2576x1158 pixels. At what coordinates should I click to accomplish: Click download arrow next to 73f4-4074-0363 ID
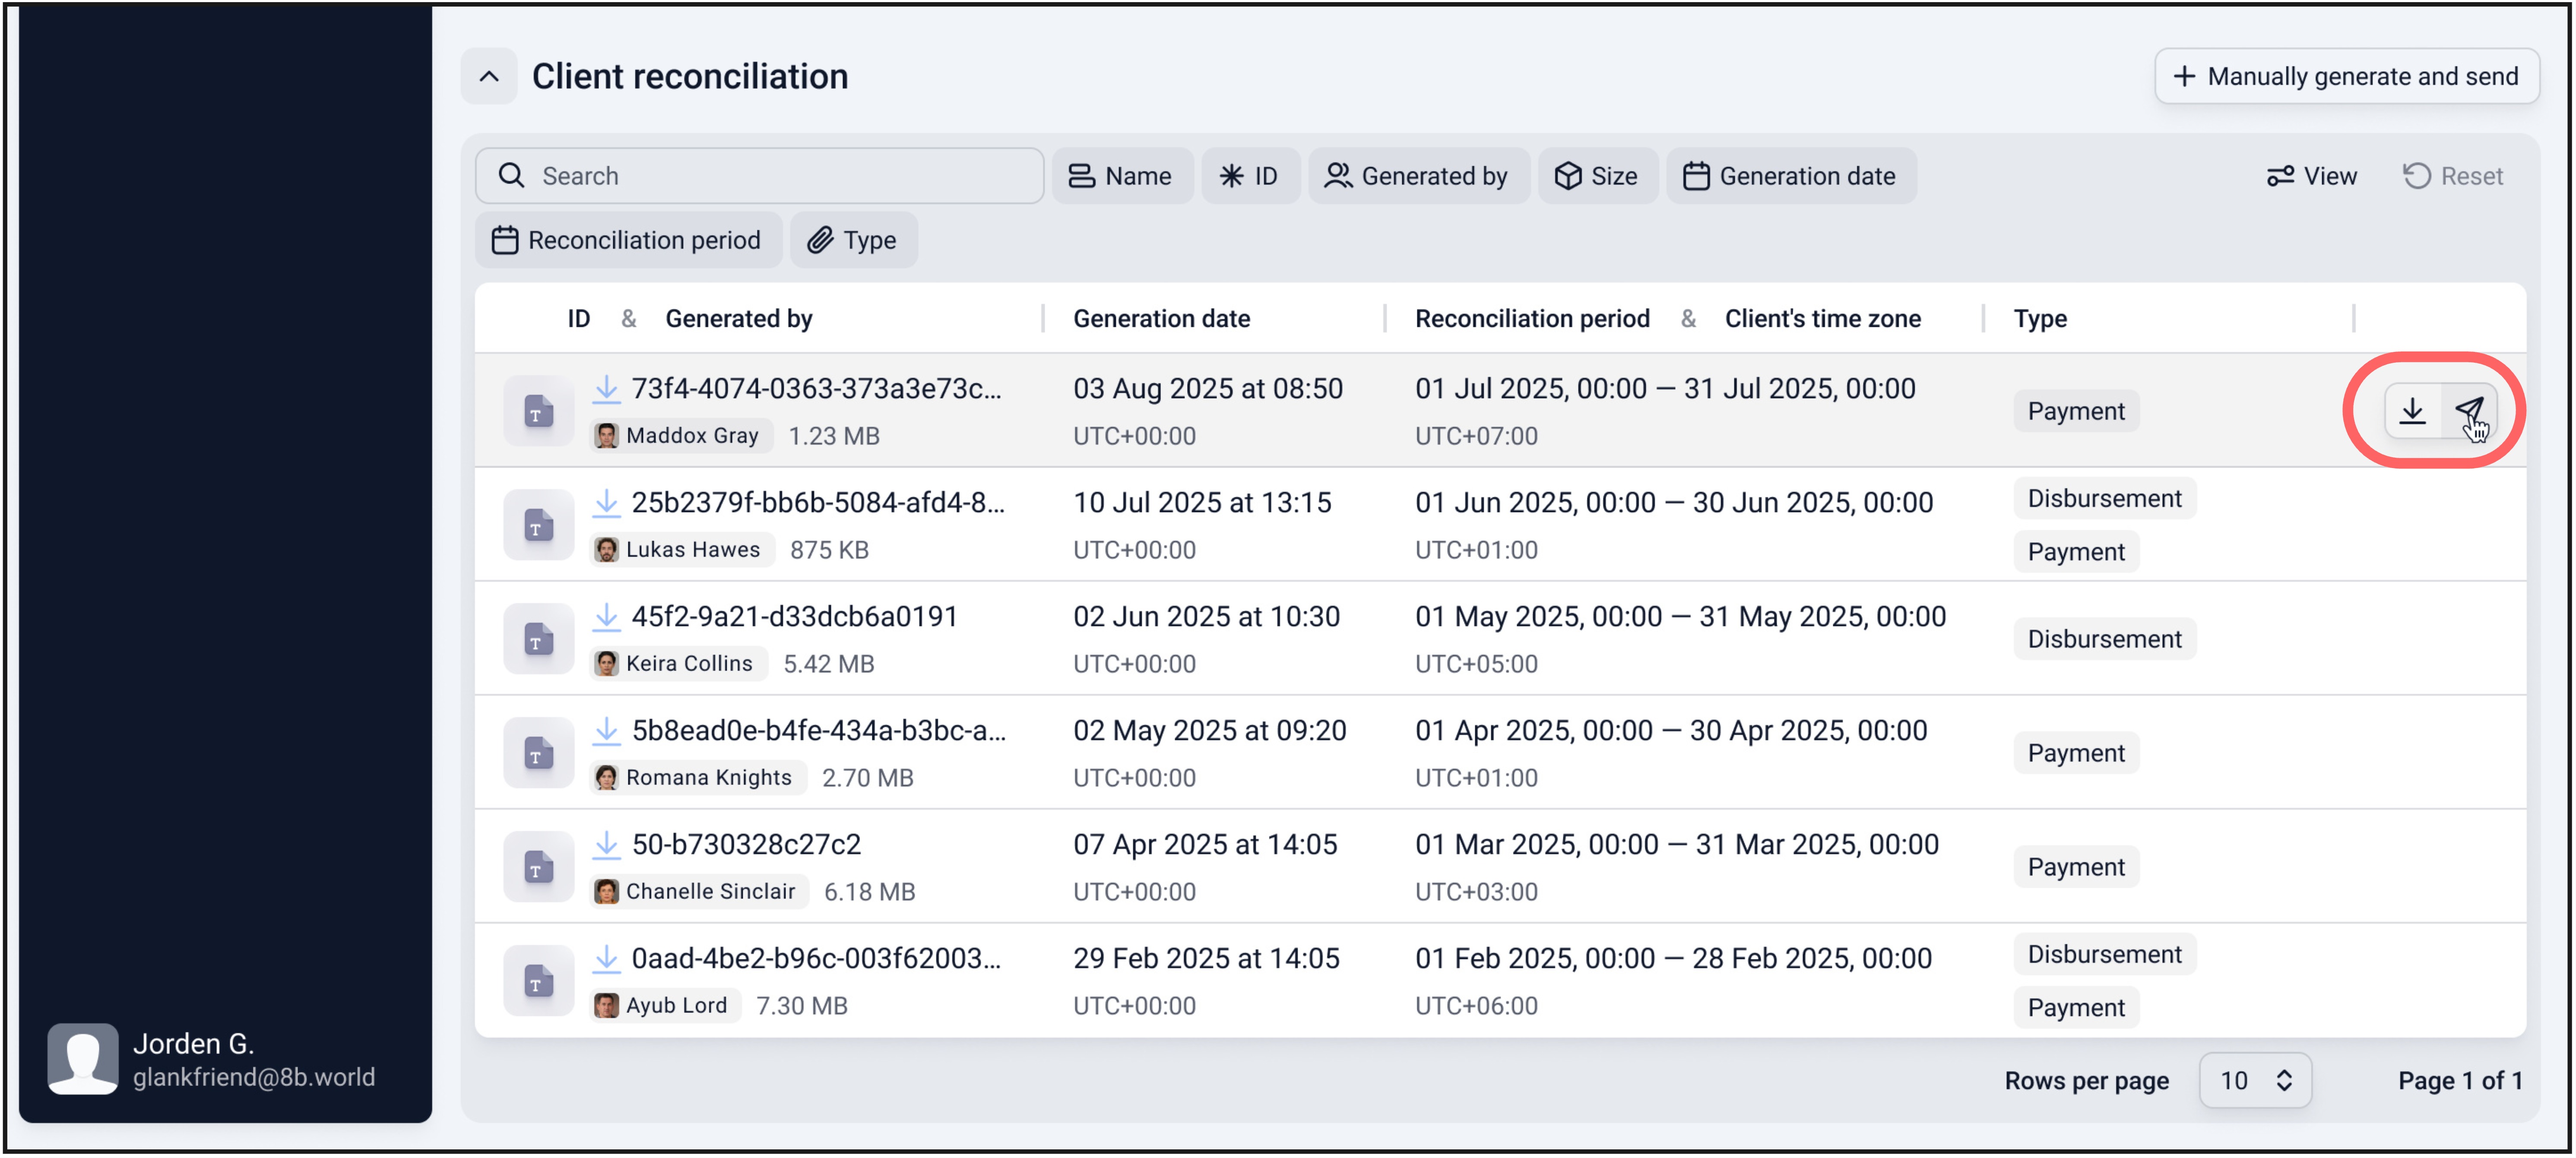pos(606,389)
